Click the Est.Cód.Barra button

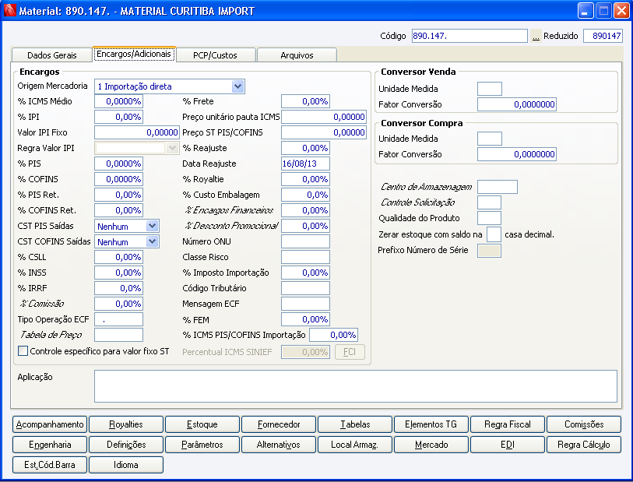point(50,465)
